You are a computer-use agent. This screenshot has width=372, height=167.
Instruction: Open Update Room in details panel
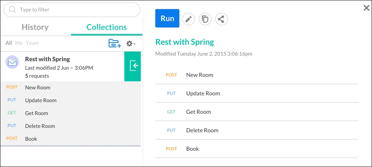pyautogui.click(x=257, y=93)
